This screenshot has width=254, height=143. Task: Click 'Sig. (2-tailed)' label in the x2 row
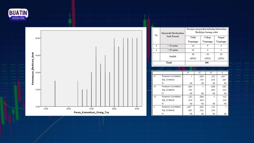(x=168, y=90)
